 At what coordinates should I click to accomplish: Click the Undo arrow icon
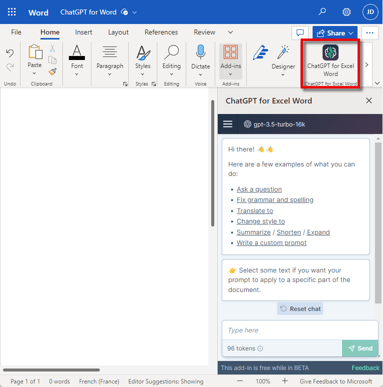pos(10,52)
